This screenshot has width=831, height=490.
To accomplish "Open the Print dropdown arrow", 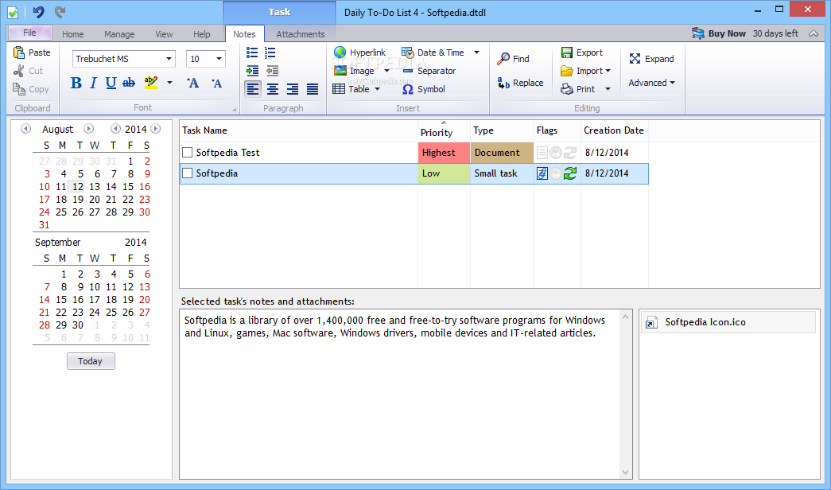I will (608, 89).
